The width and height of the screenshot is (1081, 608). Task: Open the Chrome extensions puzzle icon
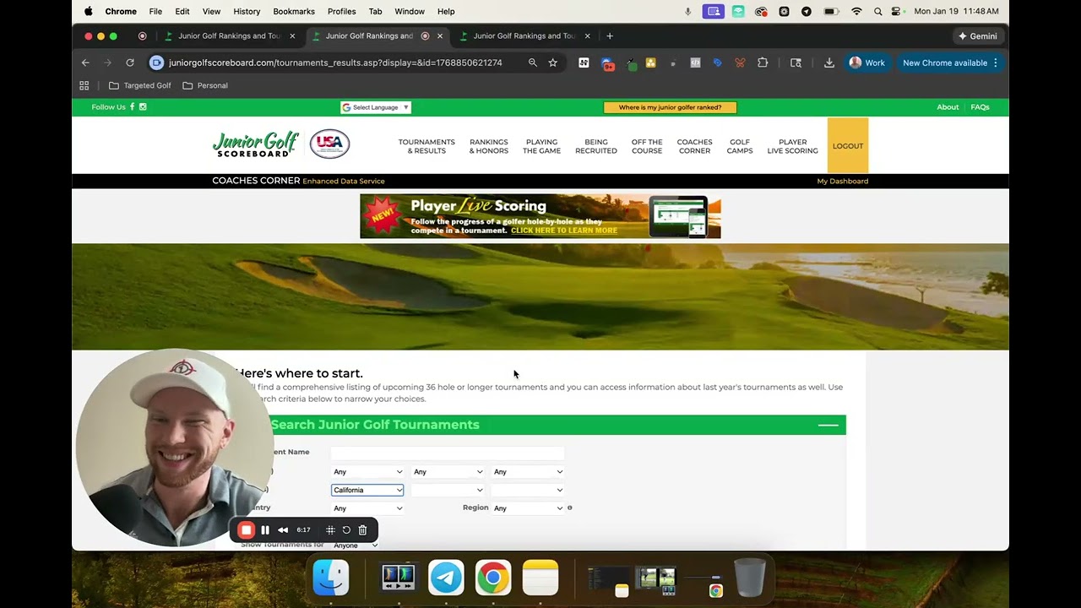pos(763,62)
